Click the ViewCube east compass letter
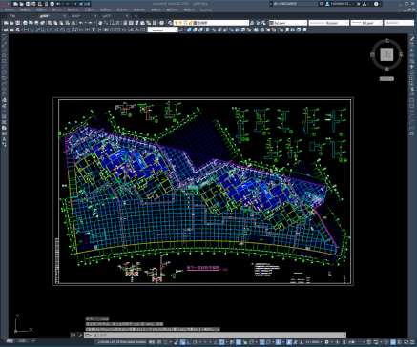 [x=401, y=54]
